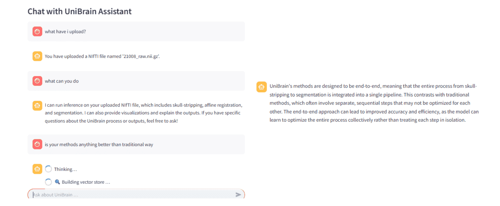Click the user avatar beside the "traditional way" question
This screenshot has width=500, height=206.
click(x=37, y=144)
